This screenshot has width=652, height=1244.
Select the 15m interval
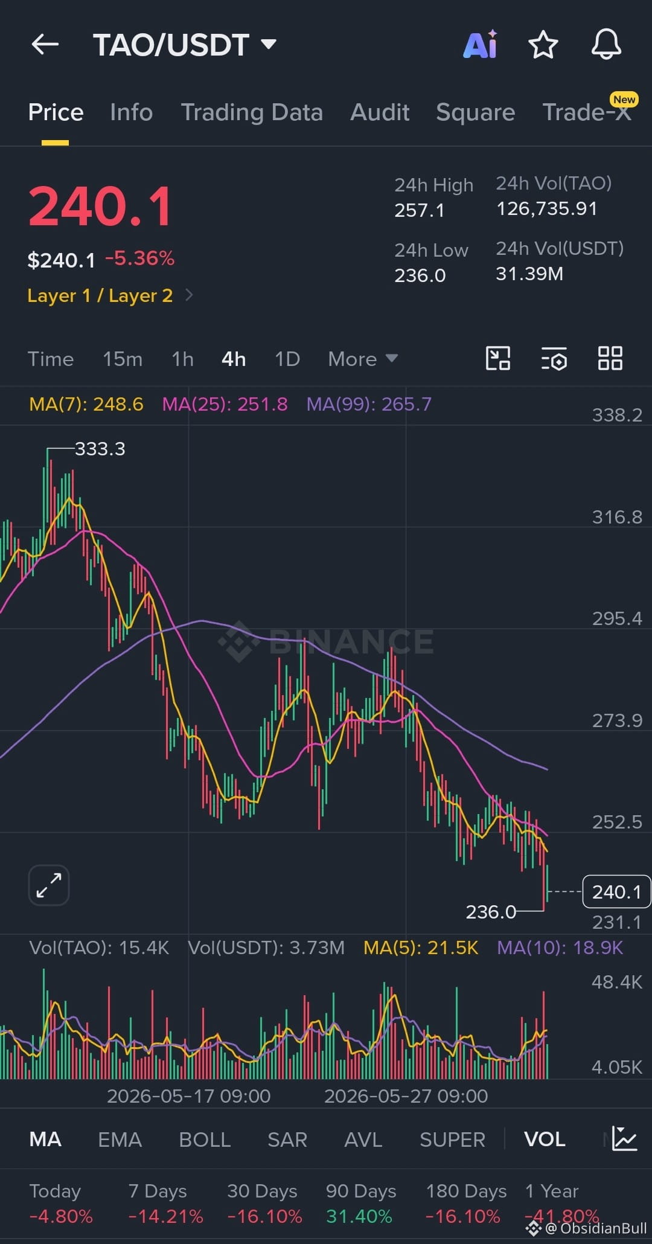coord(123,359)
